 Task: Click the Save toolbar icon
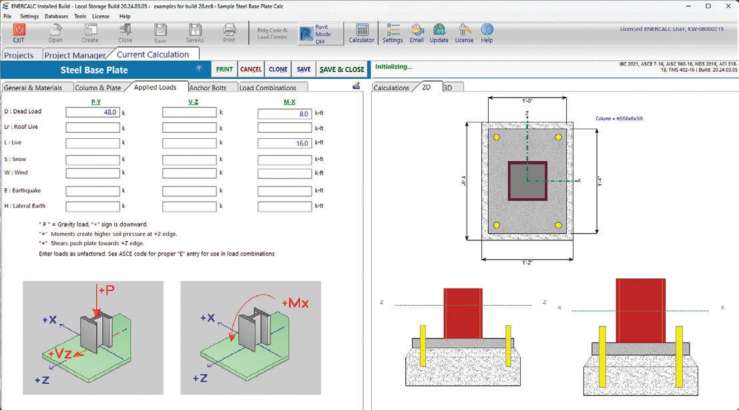tap(160, 33)
